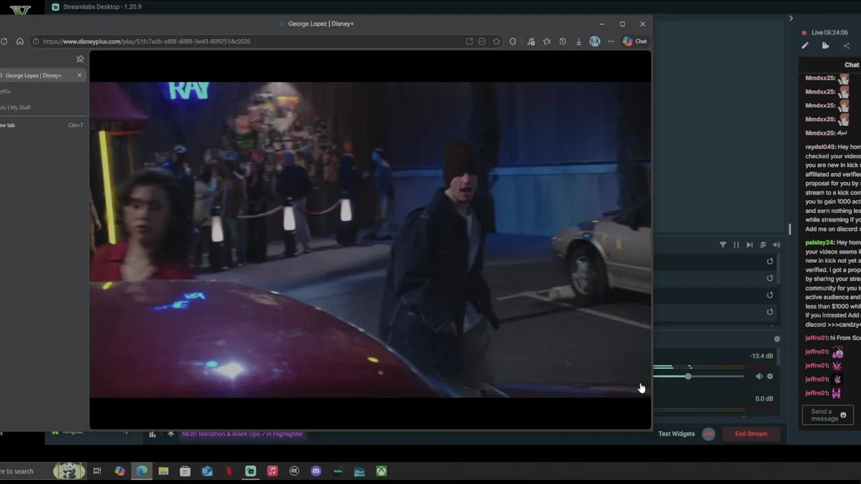
Task: Click the Test Widgets button
Action: point(676,434)
